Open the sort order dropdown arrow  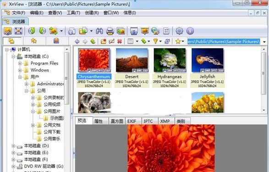pos(149,41)
